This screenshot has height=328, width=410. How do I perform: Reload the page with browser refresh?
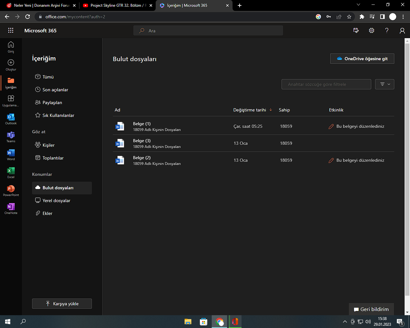(28, 17)
